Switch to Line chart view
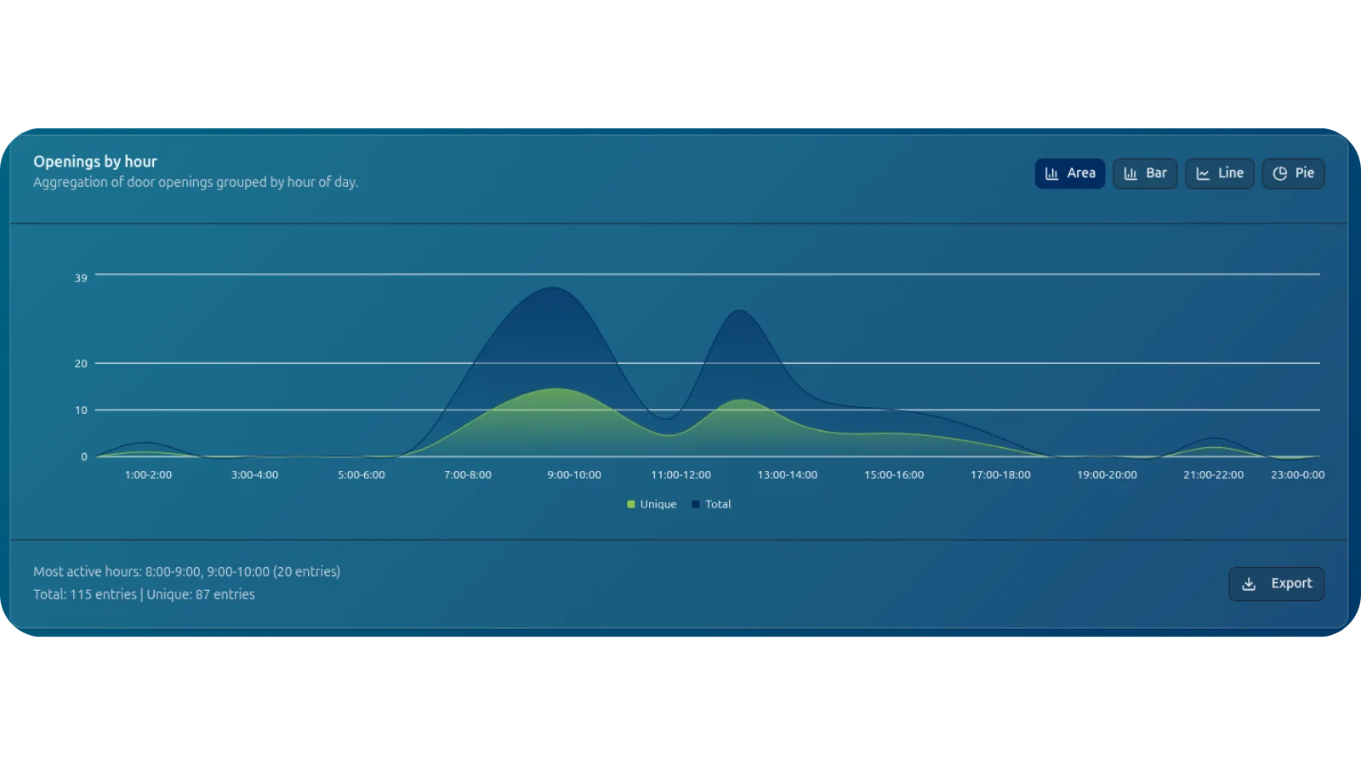Screen dimensions: 1361x765 [1220, 173]
